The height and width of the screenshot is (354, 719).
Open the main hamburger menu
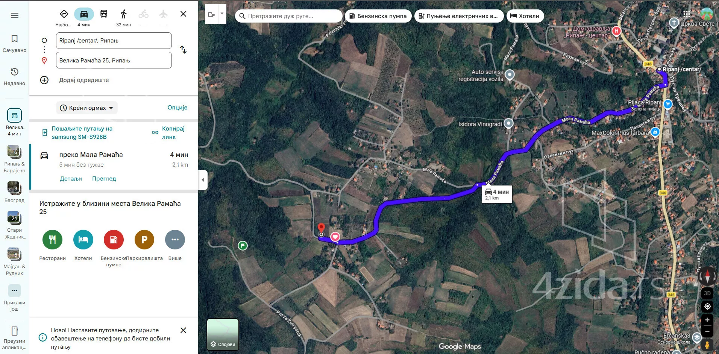tap(15, 15)
